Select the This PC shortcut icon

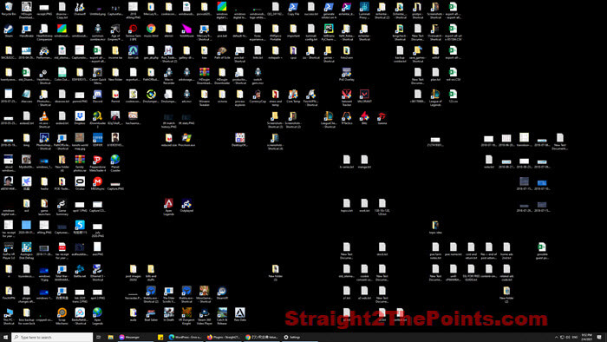pyautogui.click(x=9, y=317)
